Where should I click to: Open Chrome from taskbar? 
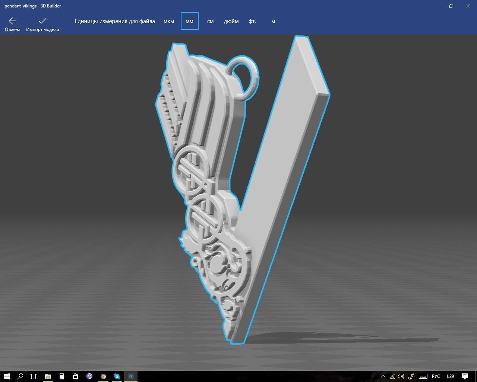pos(103,376)
